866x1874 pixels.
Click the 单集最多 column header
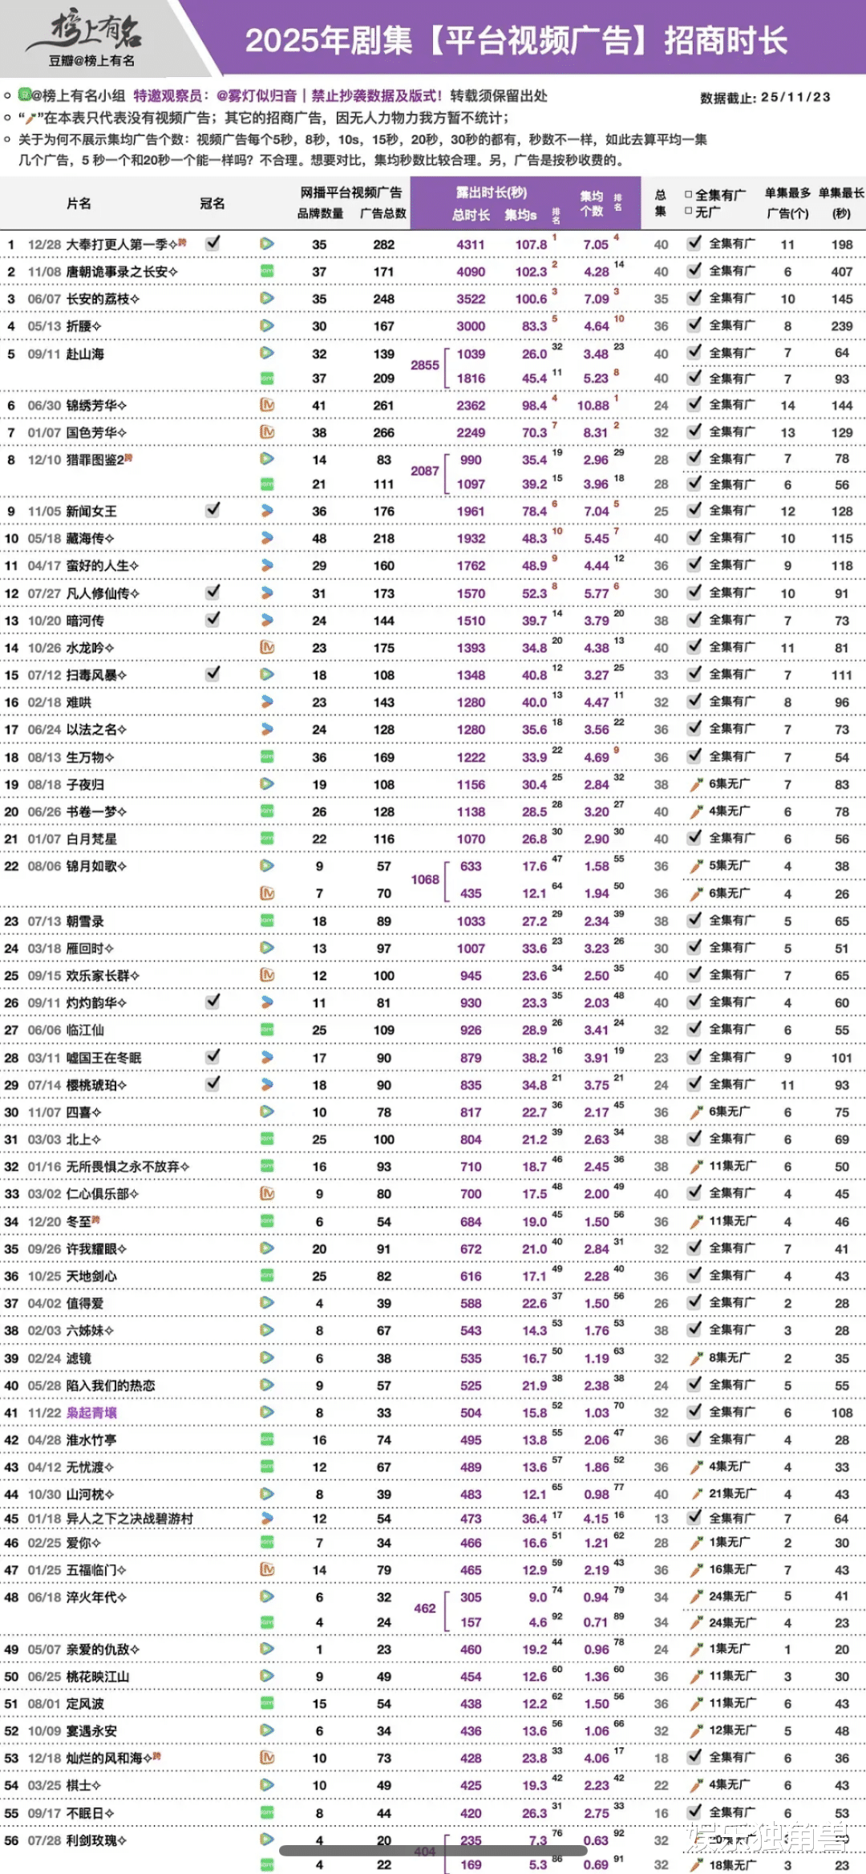787,192
